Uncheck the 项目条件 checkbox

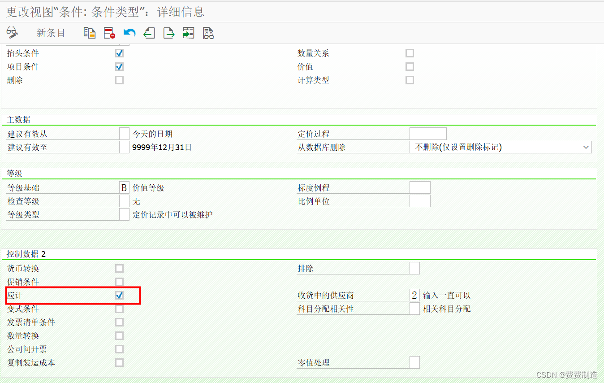click(x=119, y=67)
